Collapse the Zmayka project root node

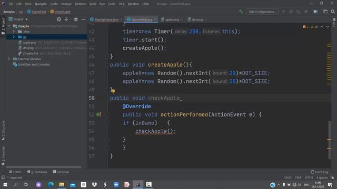point(9,26)
